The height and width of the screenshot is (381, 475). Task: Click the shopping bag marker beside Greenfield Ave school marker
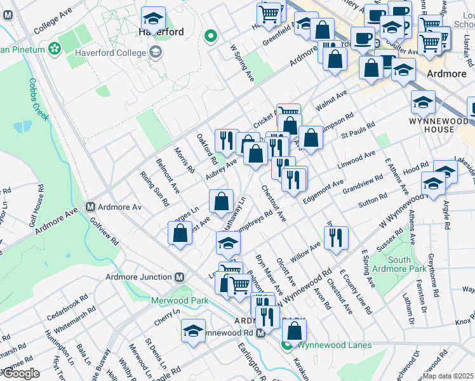(x=323, y=30)
